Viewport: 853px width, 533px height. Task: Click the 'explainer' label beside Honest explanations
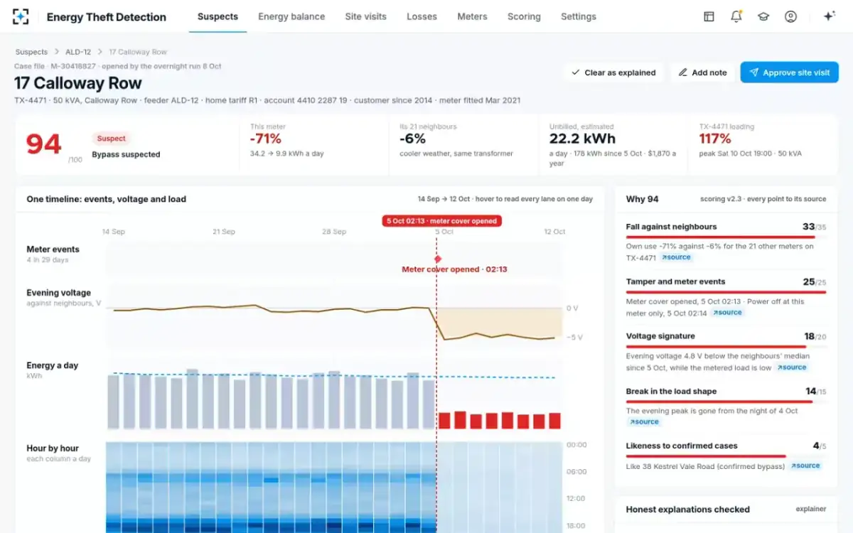pyautogui.click(x=811, y=510)
